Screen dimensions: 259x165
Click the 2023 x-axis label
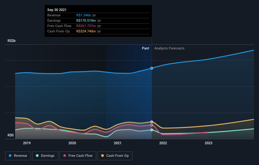tap(209, 143)
